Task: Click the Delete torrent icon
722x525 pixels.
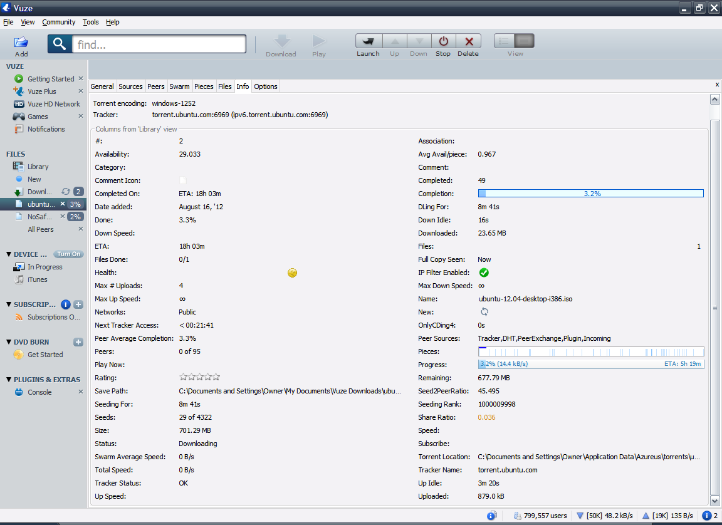Action: coord(468,42)
